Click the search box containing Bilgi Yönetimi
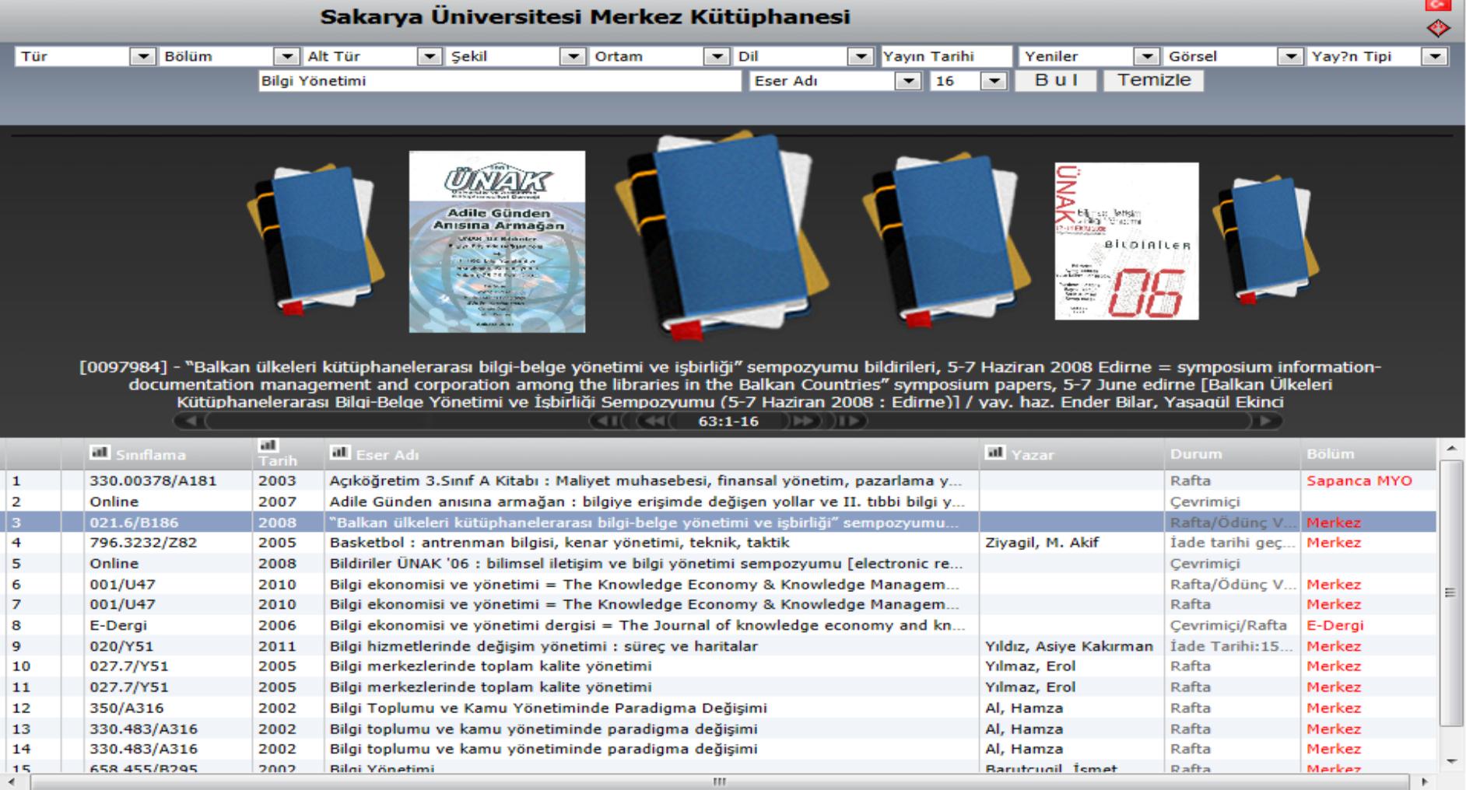Image resolution: width=1466 pixels, height=790 pixels. coord(500,81)
